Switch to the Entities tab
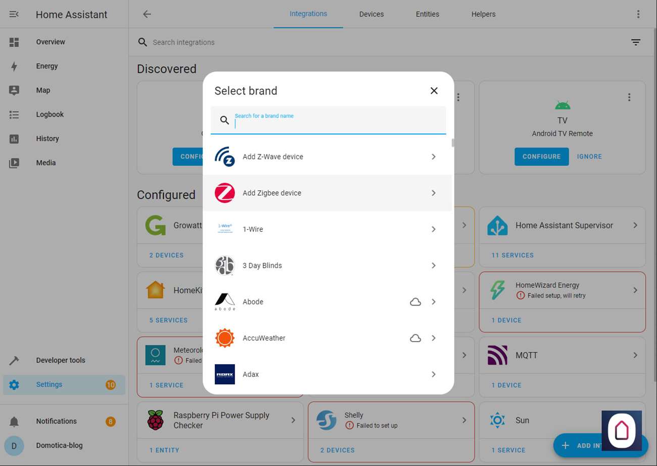 [x=428, y=14]
